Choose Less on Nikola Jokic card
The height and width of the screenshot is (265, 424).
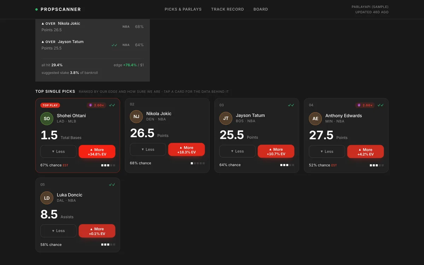tap(148, 149)
